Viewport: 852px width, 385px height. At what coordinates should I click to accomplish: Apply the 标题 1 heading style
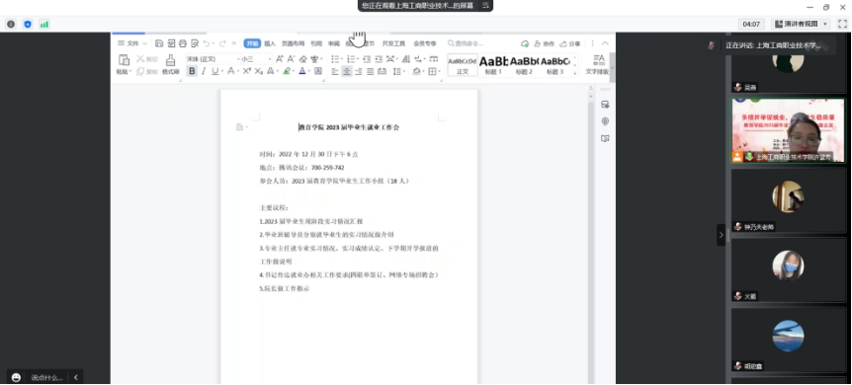click(x=493, y=64)
